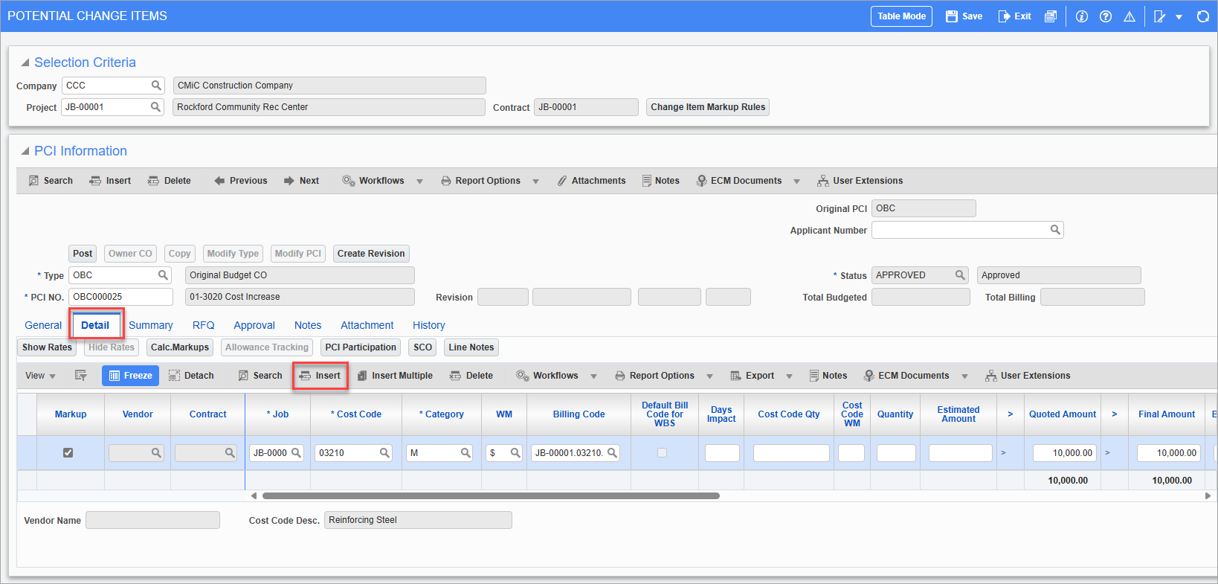Open Project lookup magnifier icon
The image size is (1218, 584).
click(x=155, y=107)
